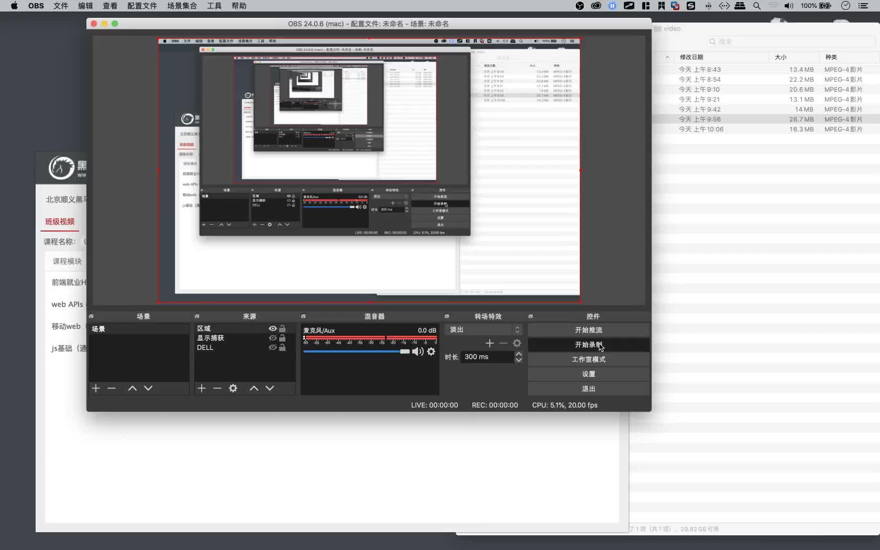Pop out the 场景 dock panel icon
This screenshot has height=550, width=880.
coord(91,316)
